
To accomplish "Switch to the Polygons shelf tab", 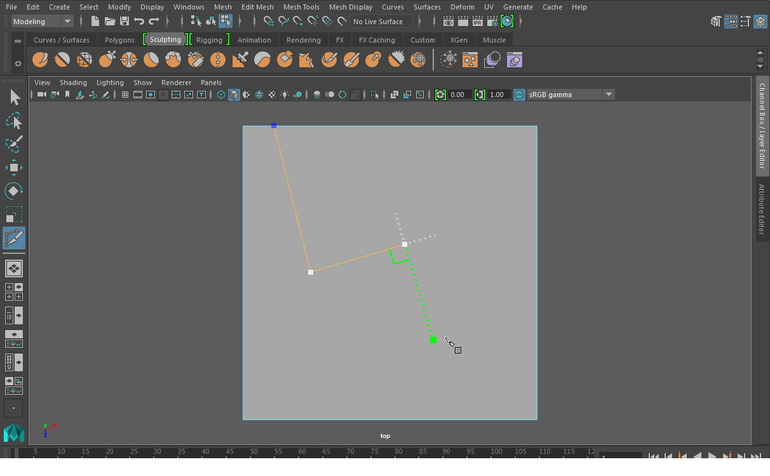I will pyautogui.click(x=119, y=40).
